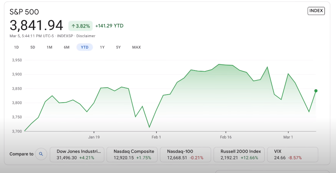
Task: Click the S&P 500 title
Action: coord(24,12)
